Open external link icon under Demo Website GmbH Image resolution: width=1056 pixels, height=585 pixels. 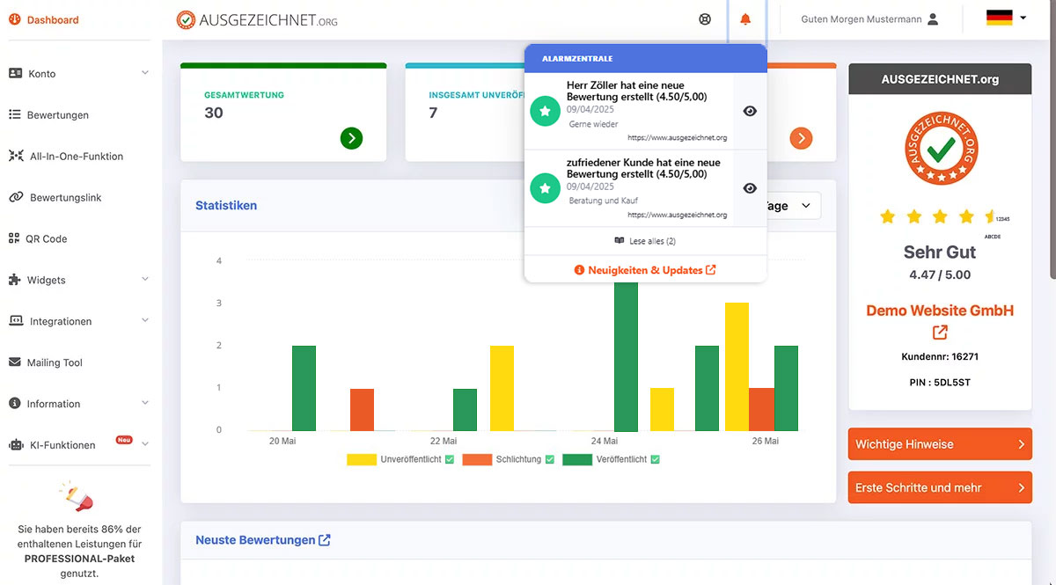pyautogui.click(x=940, y=333)
